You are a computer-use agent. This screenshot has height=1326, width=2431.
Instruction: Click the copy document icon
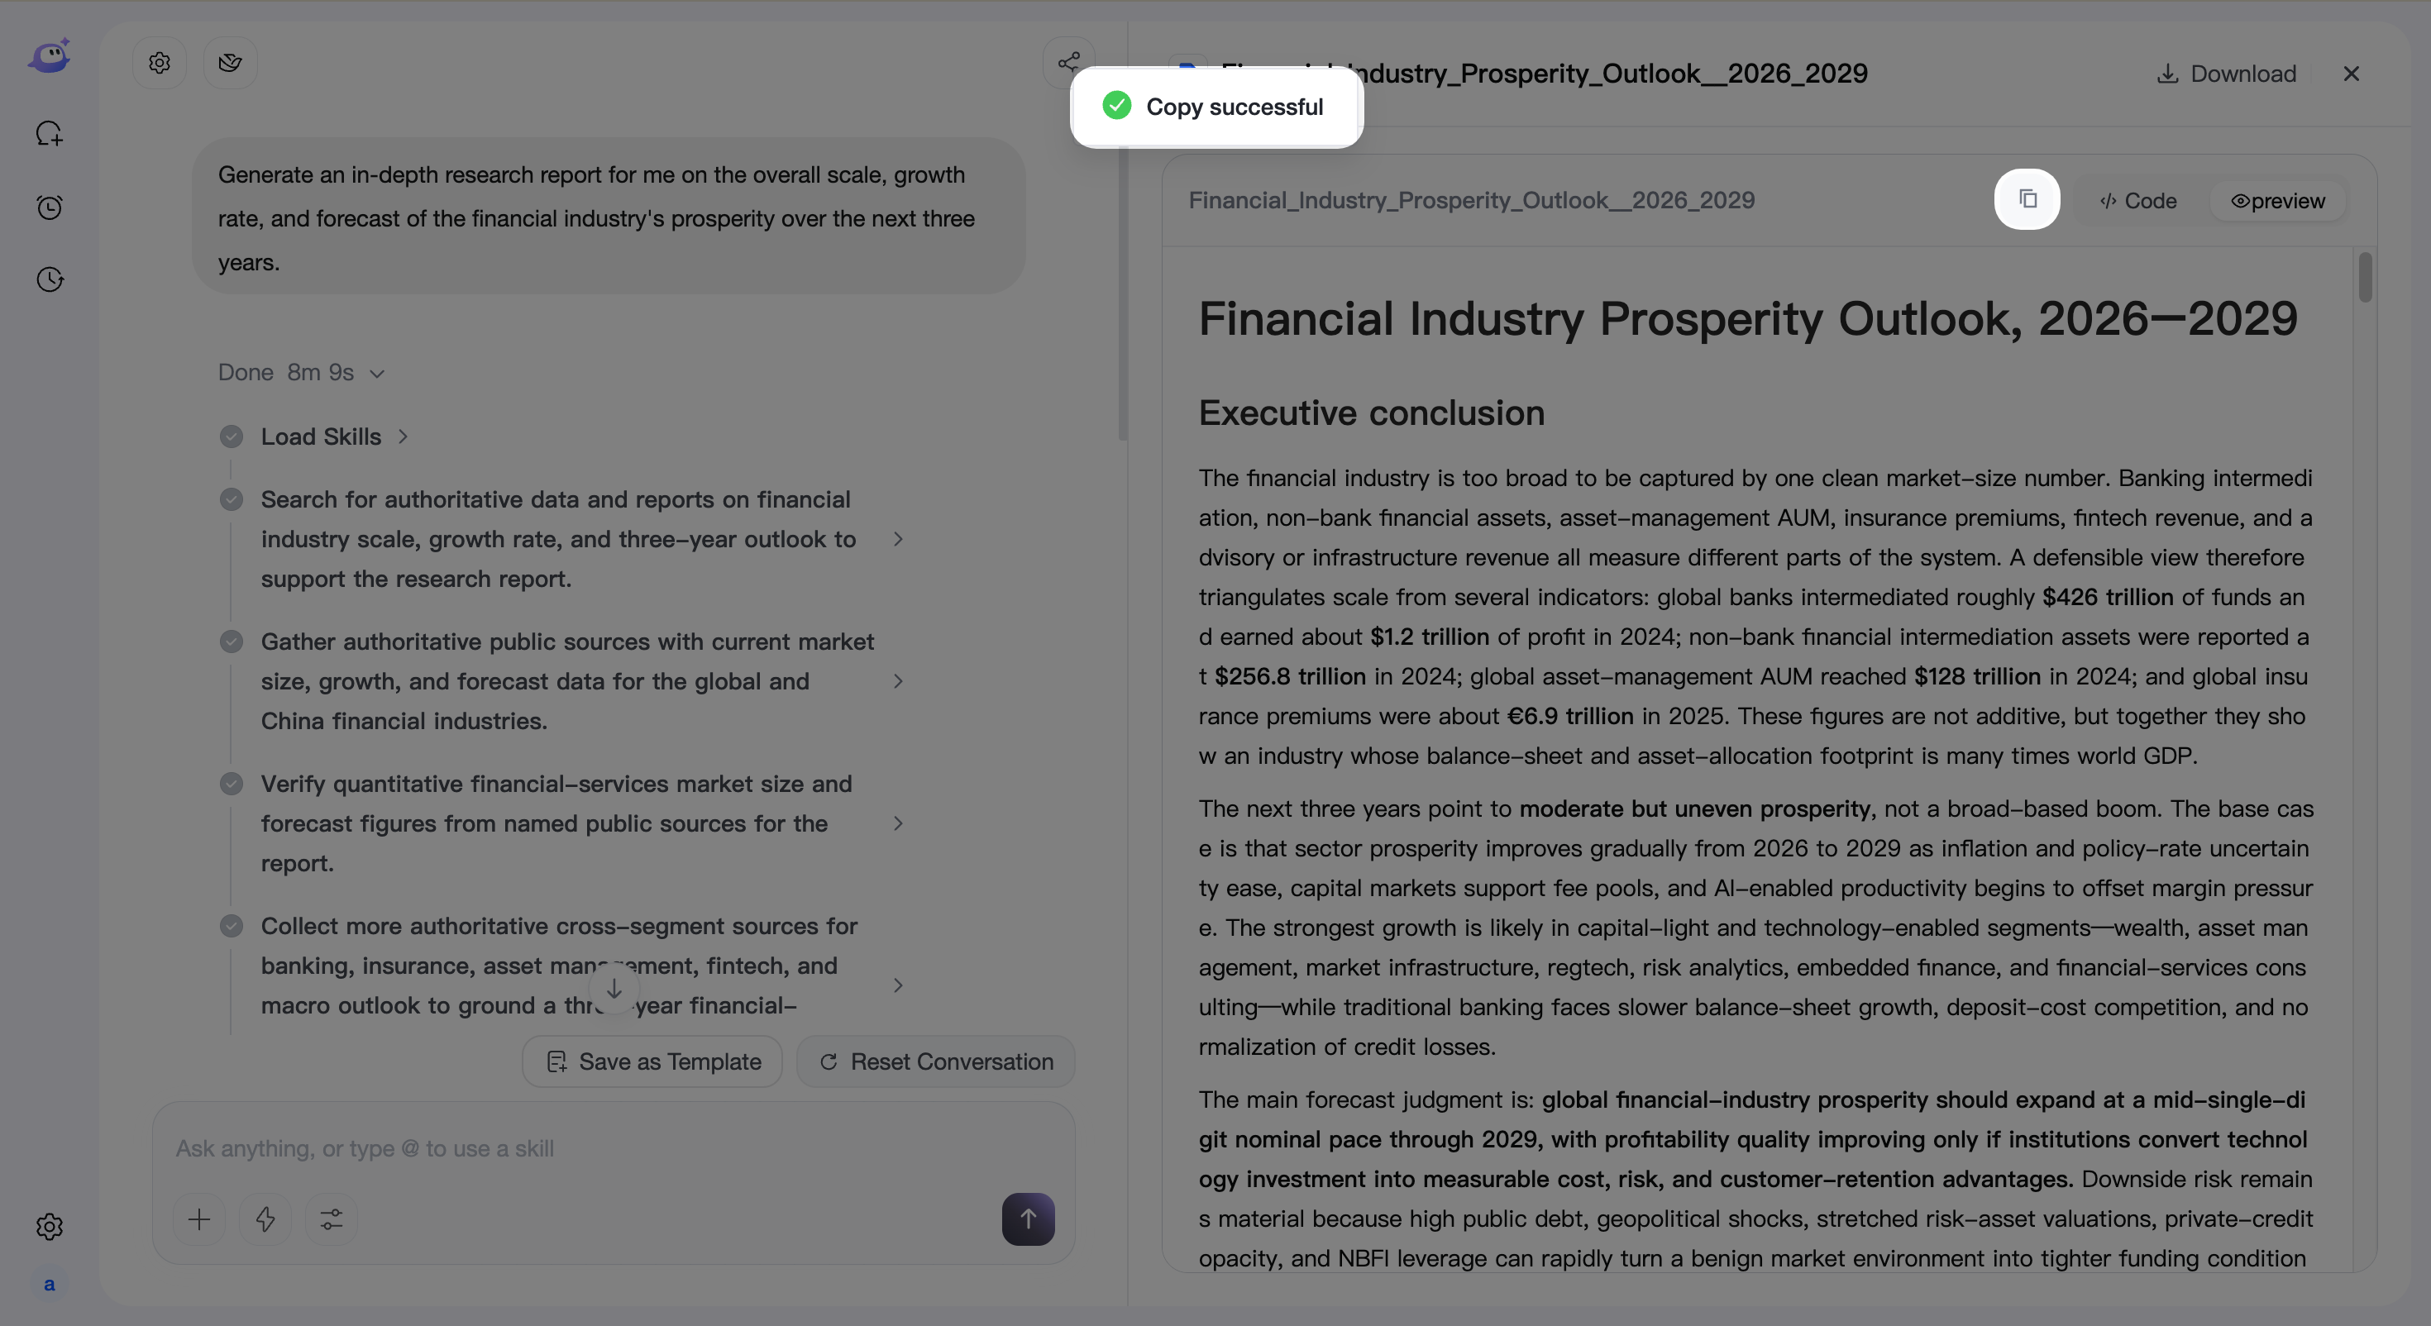tap(2027, 199)
